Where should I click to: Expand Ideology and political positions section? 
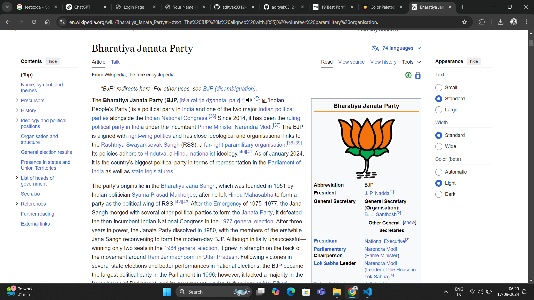tap(17, 120)
